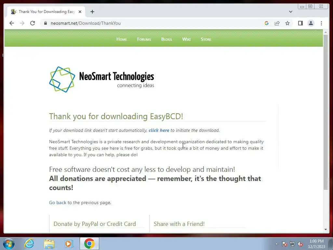
Task: Show hidden system tray icons
Action: (x=276, y=244)
